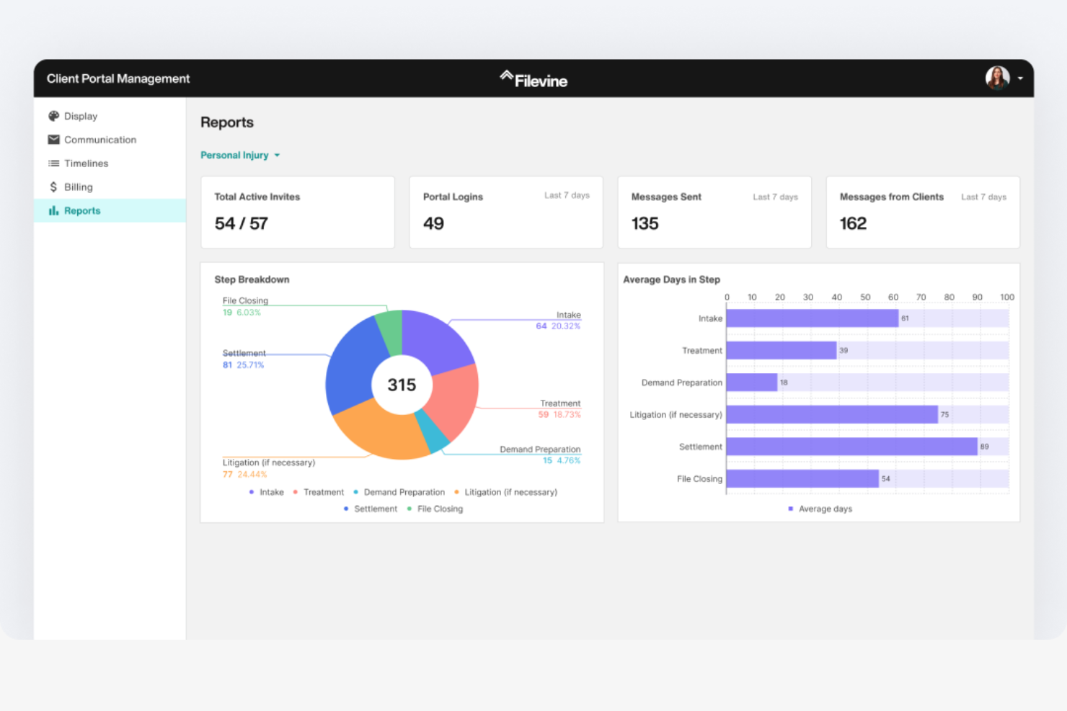Go to the Billing page
The image size is (1067, 711).
click(78, 187)
